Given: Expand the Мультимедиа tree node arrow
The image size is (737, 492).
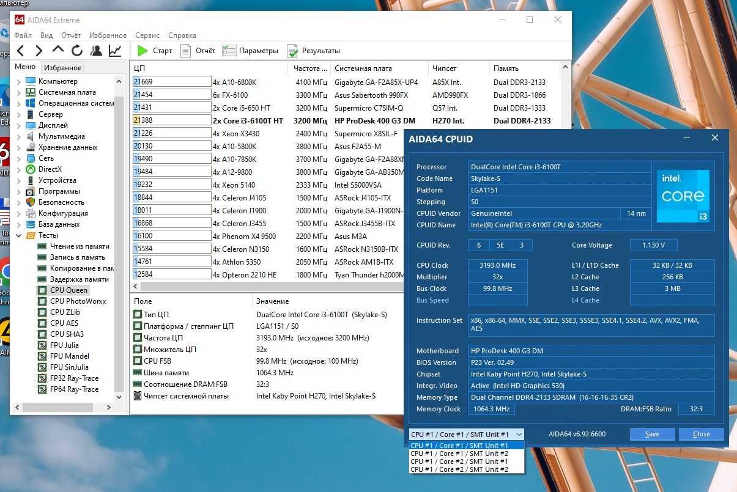Looking at the screenshot, I should [x=18, y=136].
